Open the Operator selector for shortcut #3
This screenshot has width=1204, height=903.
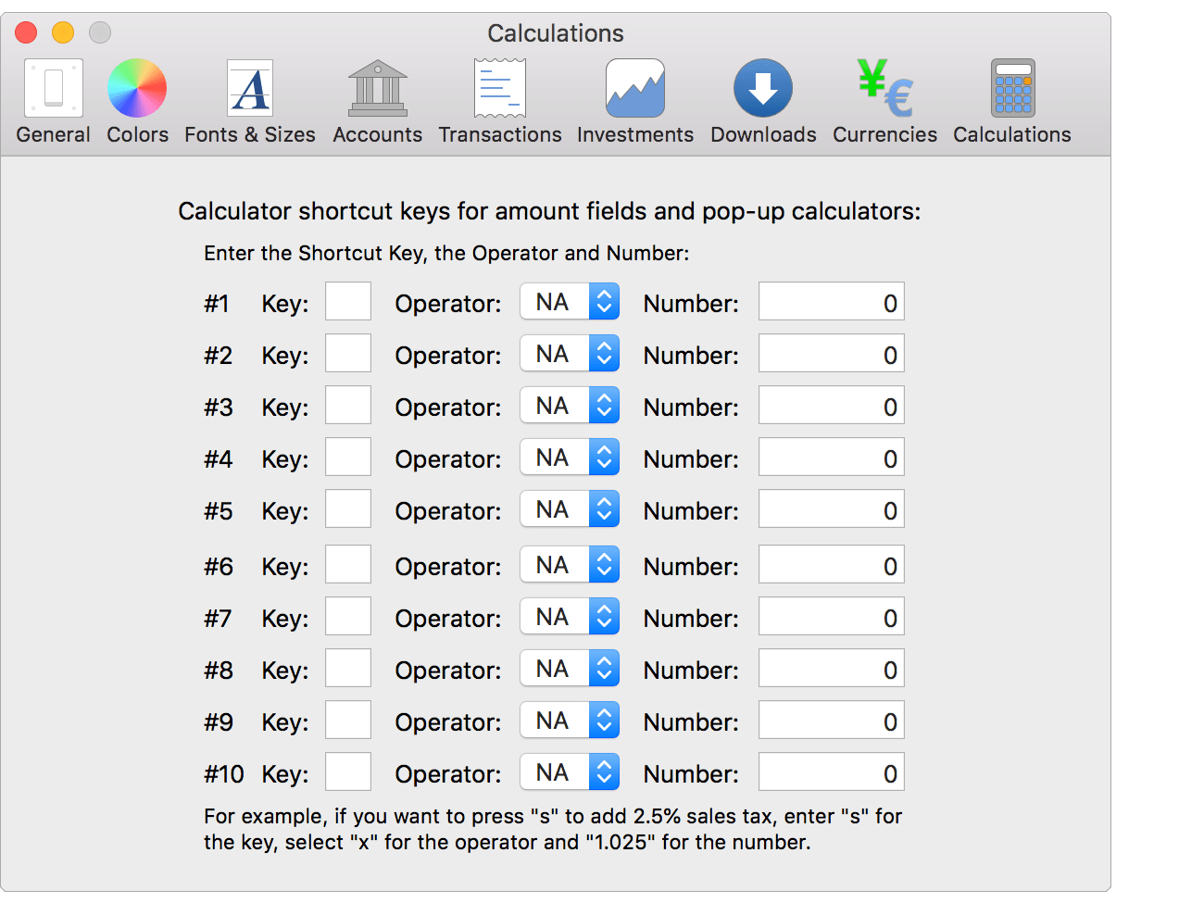click(570, 405)
